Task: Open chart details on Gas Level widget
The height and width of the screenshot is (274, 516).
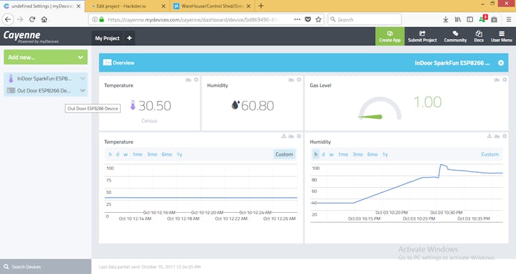Action: (496, 80)
